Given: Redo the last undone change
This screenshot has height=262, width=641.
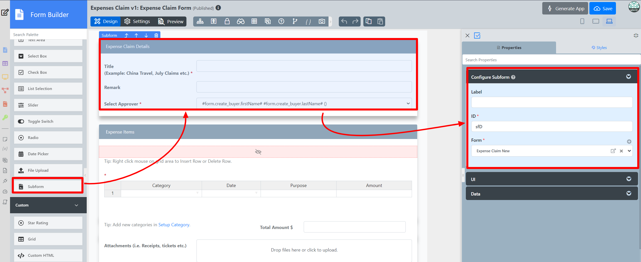Looking at the screenshot, I should click(x=355, y=21).
